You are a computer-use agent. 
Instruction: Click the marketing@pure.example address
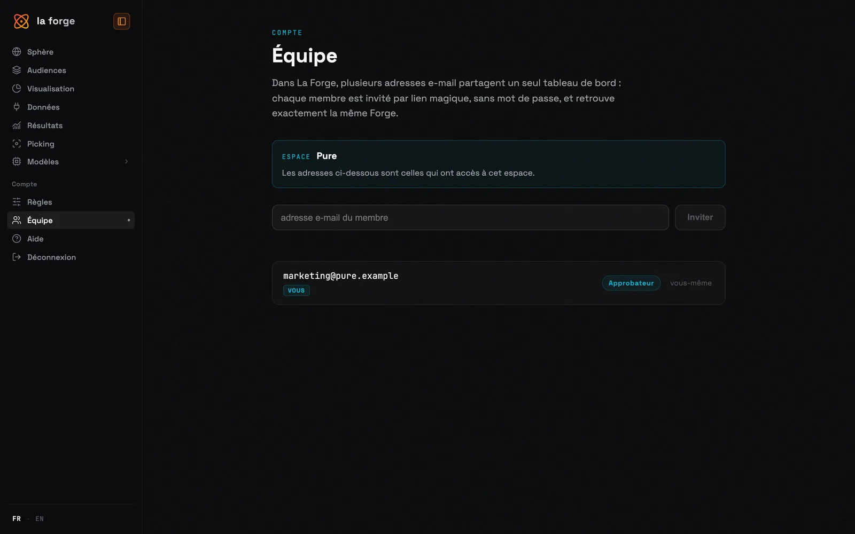pyautogui.click(x=340, y=276)
